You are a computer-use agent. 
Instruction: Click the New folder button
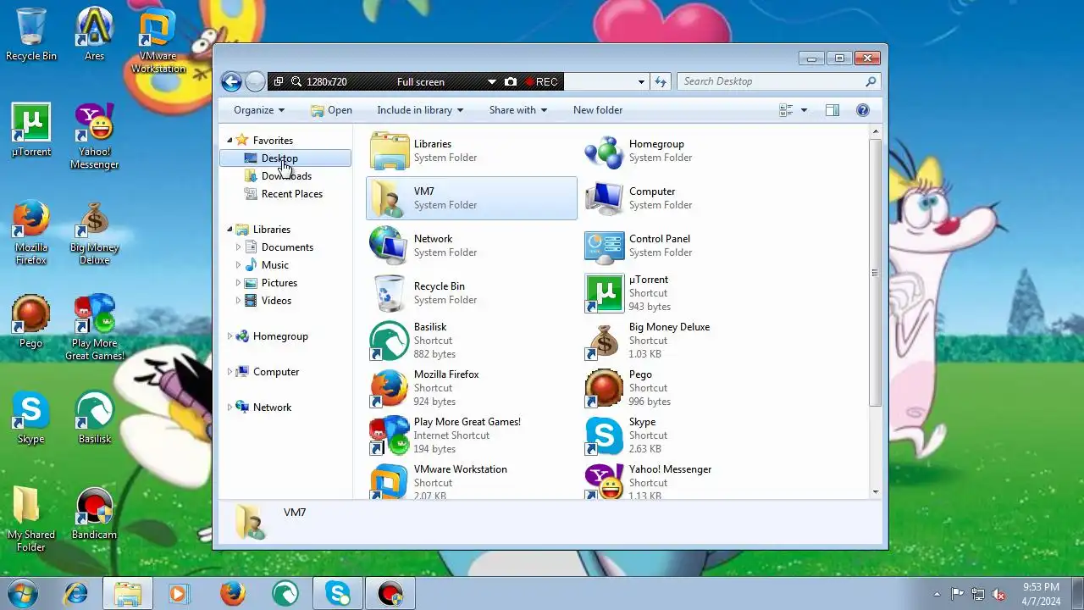(x=598, y=110)
